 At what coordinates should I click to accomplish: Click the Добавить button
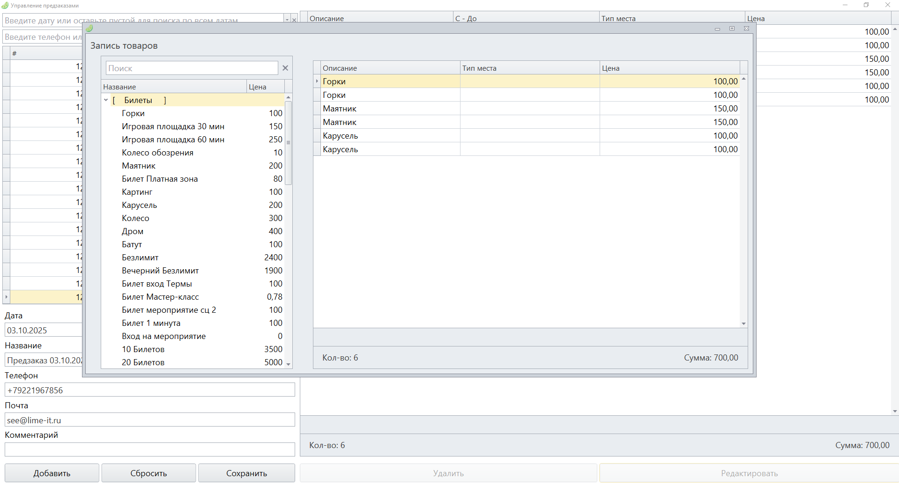pyautogui.click(x=52, y=473)
